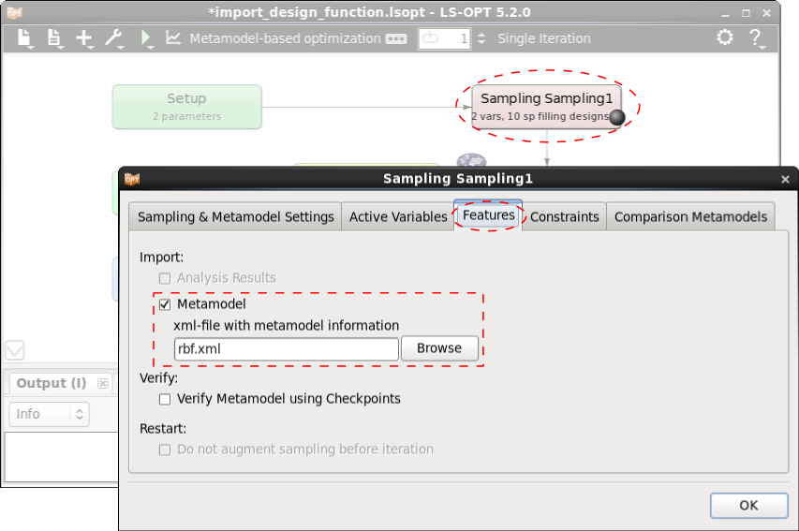799x531 pixels.
Task: Click the OPT icon in Sampling dialog title
Action: tap(132, 179)
